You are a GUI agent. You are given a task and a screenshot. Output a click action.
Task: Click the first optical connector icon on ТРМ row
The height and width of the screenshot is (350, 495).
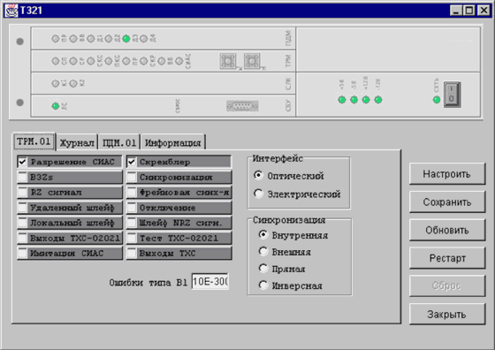pos(228,61)
